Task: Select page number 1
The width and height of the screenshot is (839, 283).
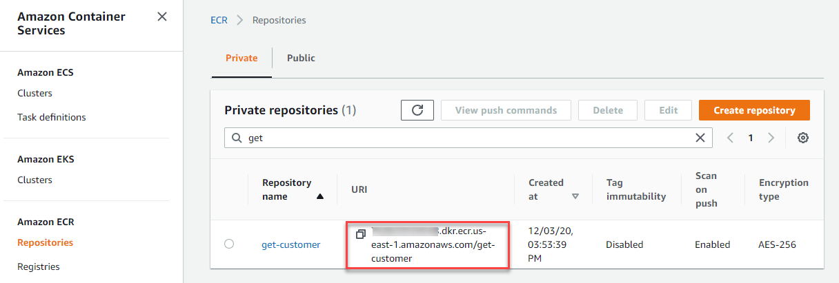Action: [x=751, y=138]
